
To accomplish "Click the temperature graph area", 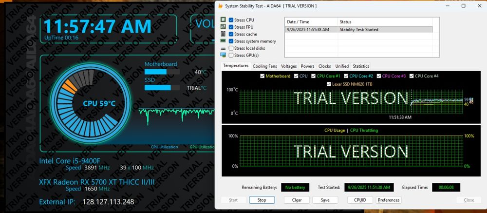I will coord(351,102).
